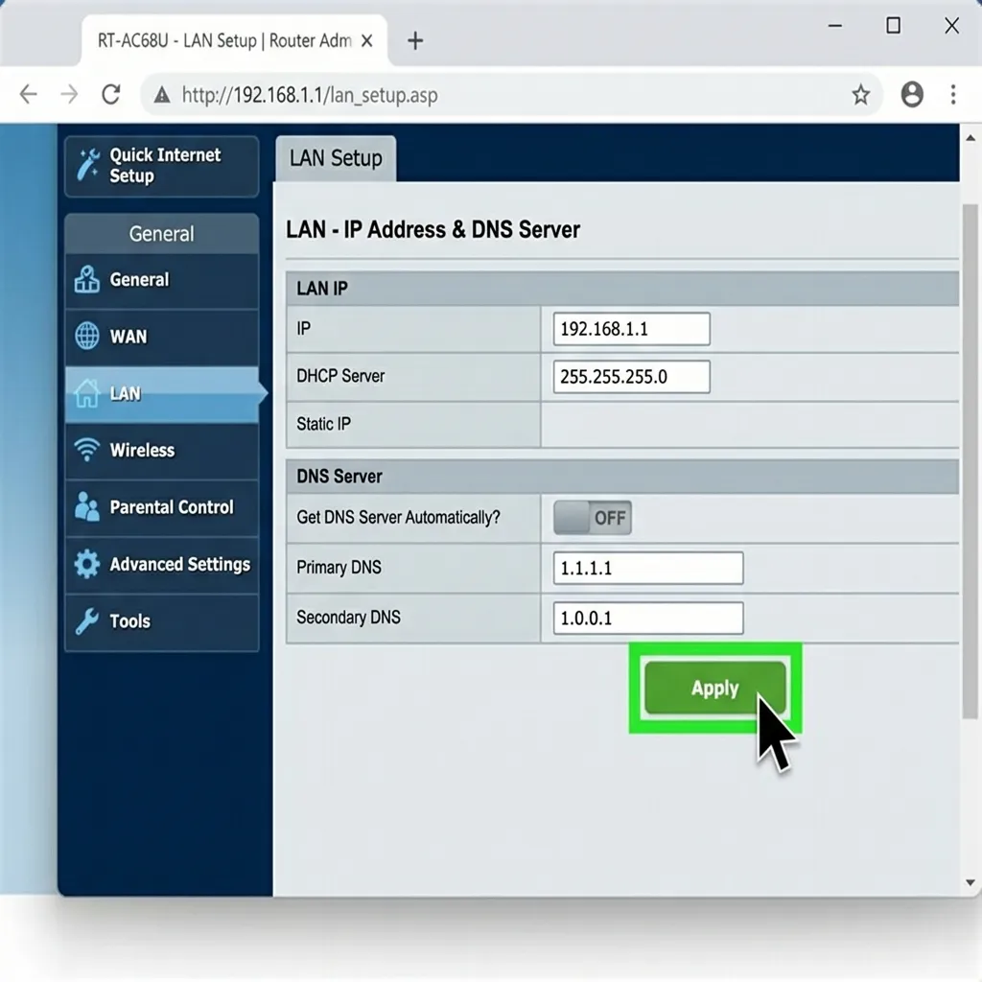Screen dimensions: 982x982
Task: Reload the router admin page
Action: pos(111,95)
